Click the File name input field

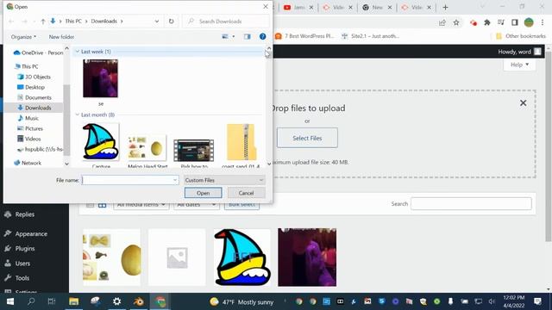(x=130, y=180)
